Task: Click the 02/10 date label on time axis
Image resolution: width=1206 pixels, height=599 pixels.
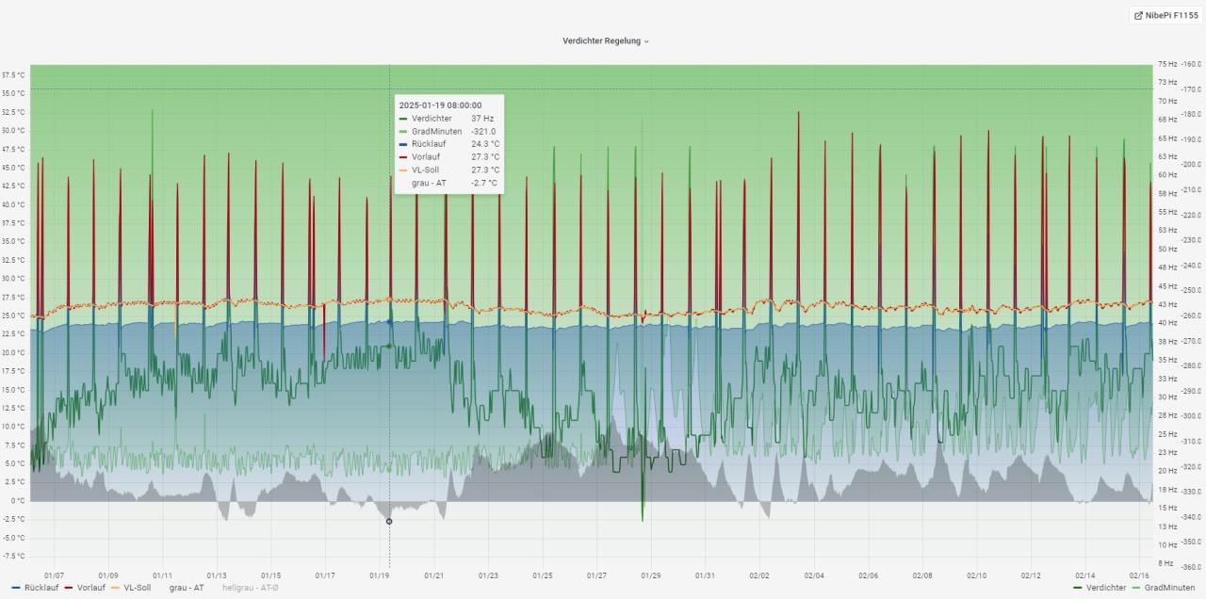Action: click(x=976, y=575)
